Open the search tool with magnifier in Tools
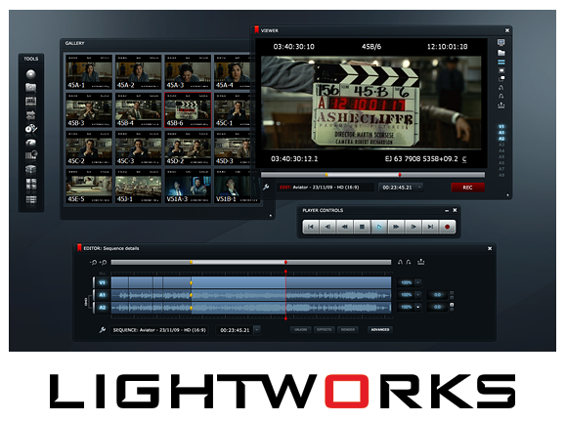This screenshot has width=566, height=422. tap(31, 88)
